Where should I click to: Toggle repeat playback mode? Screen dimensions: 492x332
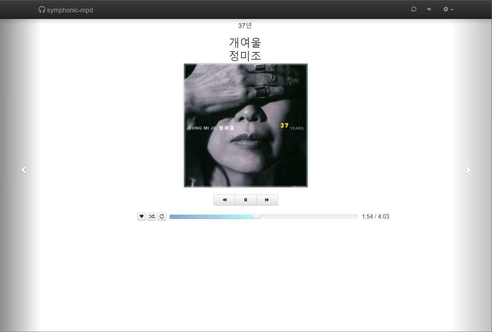(x=162, y=216)
